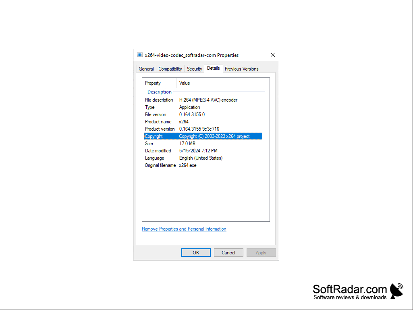Viewport: 413px width, 310px height.
Task: Select the File description row label
Action: (159, 100)
